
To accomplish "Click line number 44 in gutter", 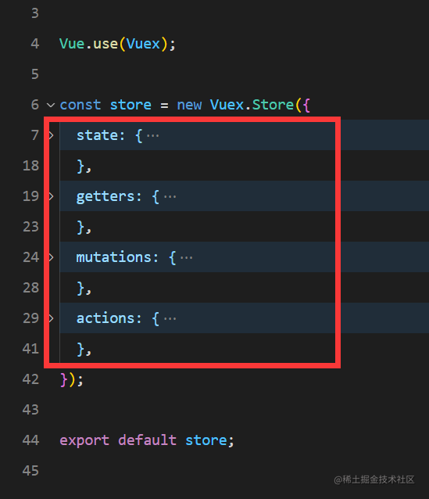I will coord(30,440).
